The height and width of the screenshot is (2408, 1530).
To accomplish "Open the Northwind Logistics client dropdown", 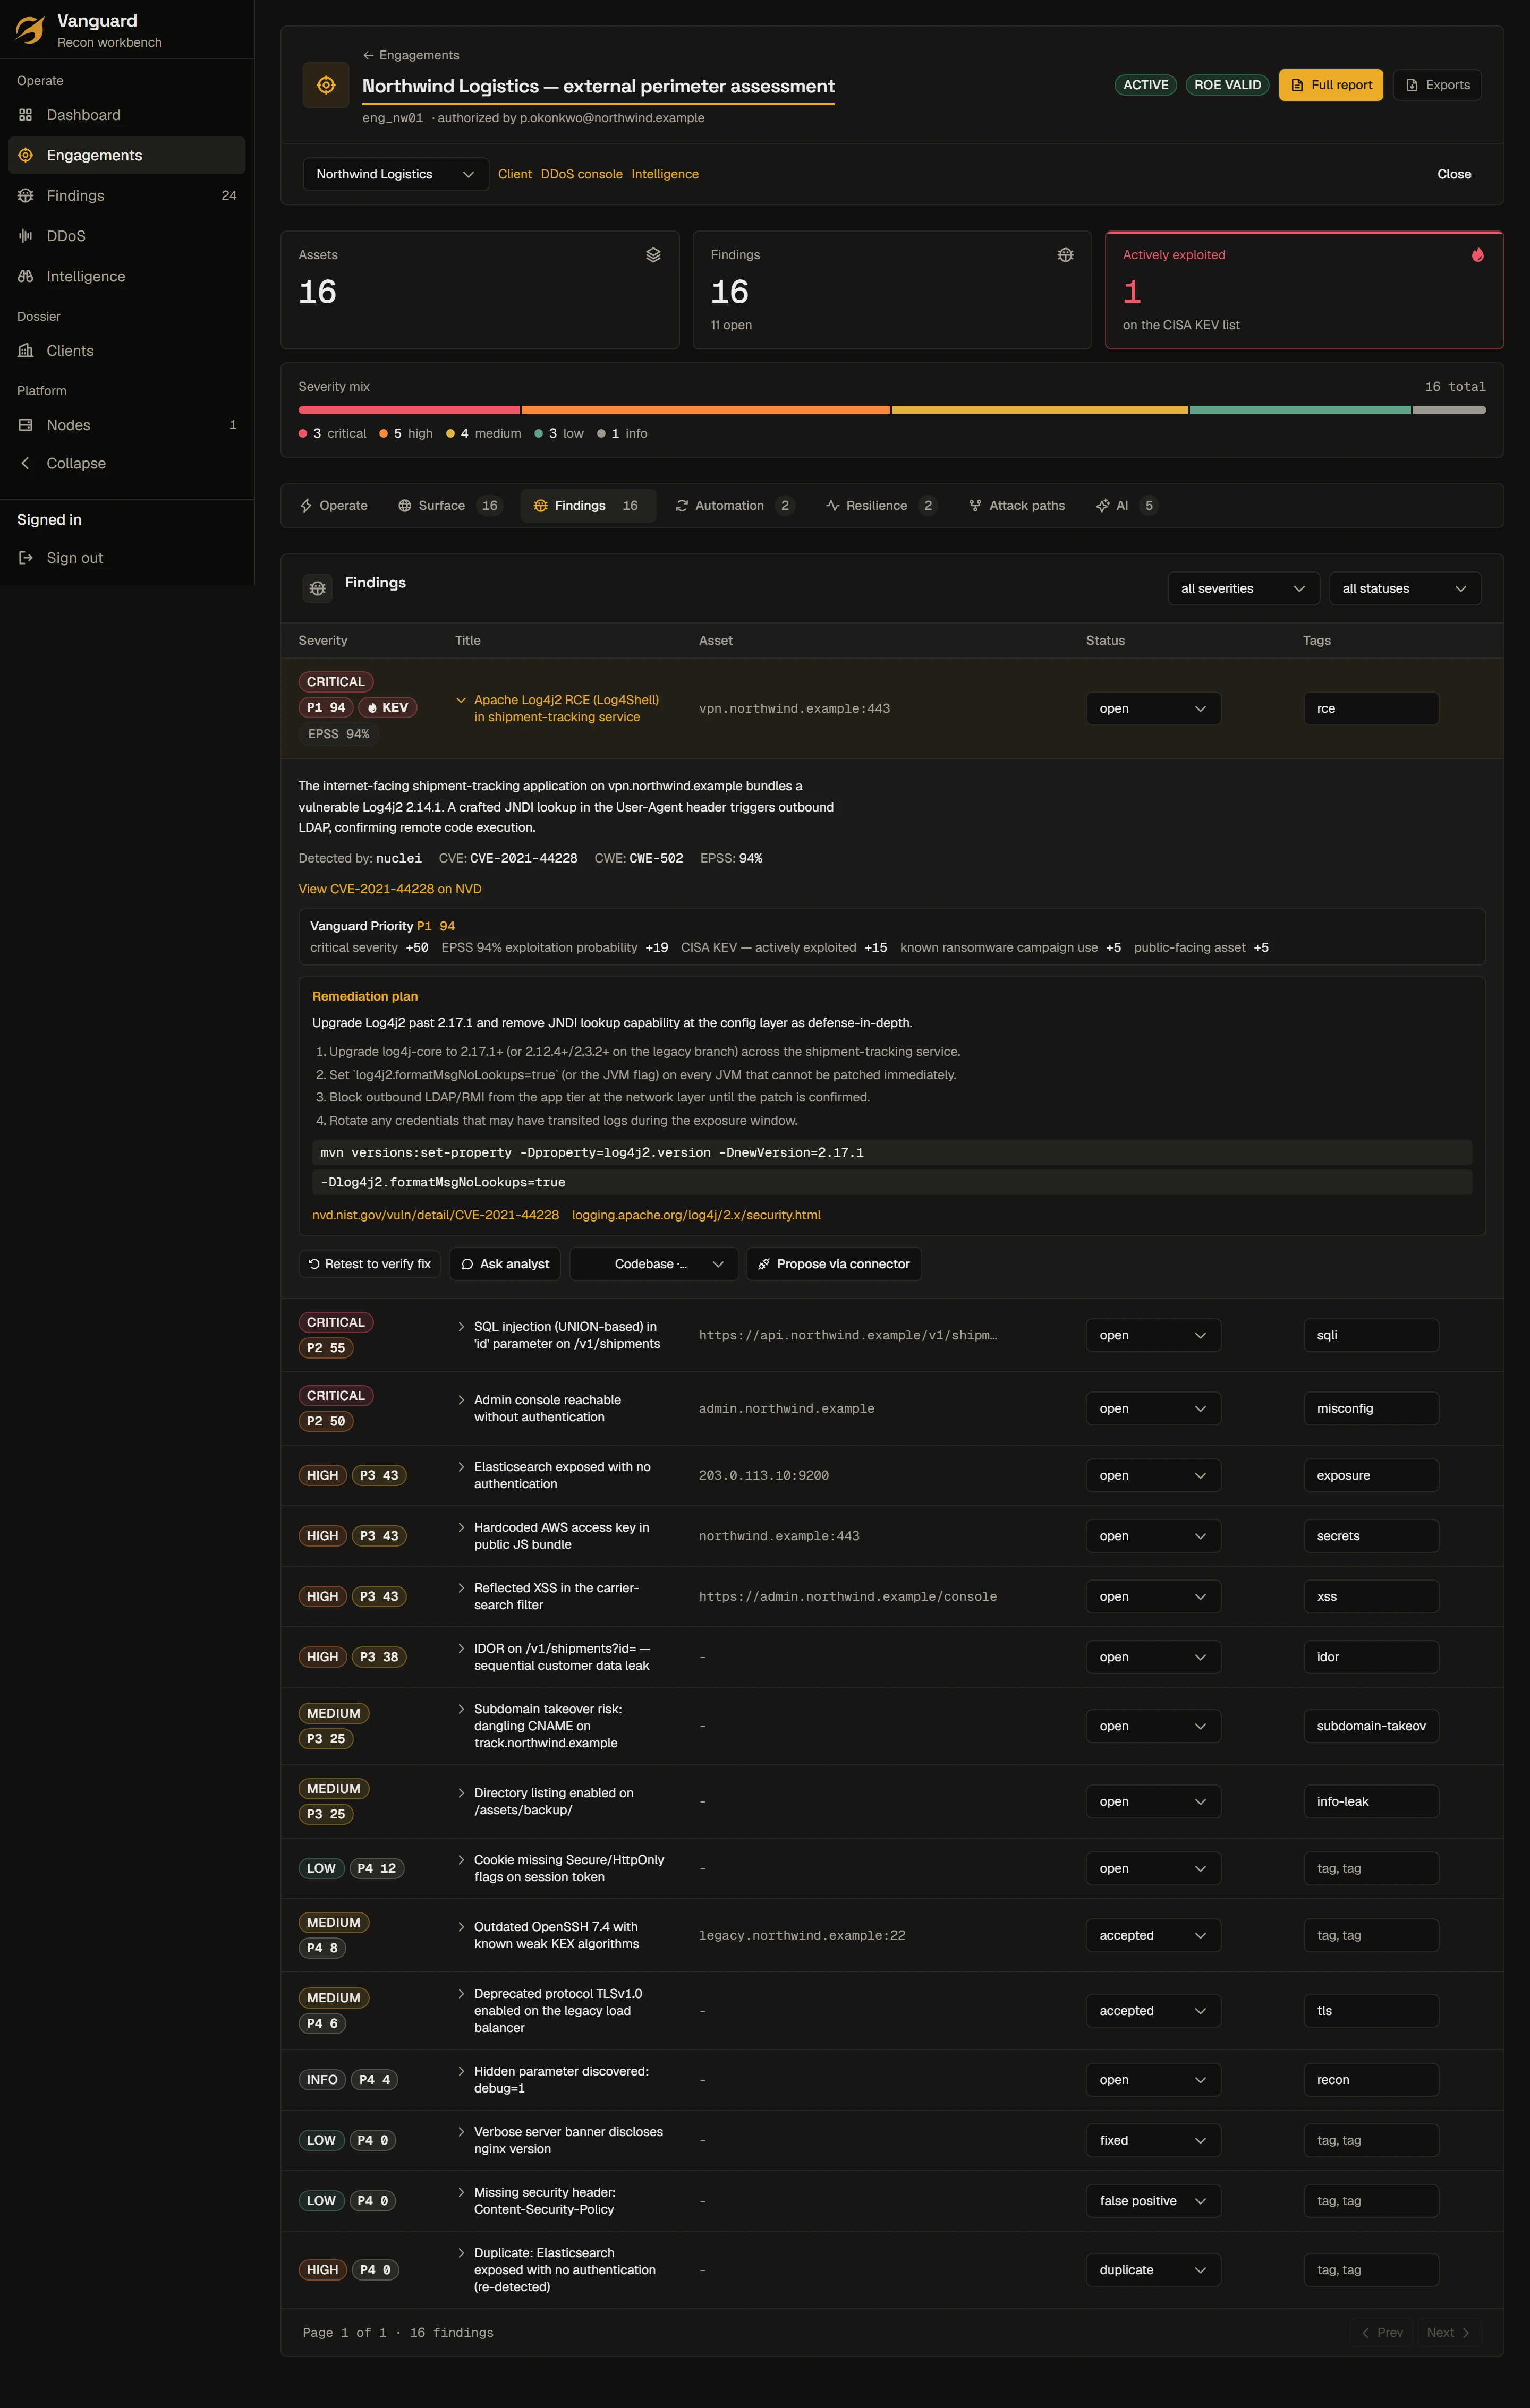I will 395,174.
